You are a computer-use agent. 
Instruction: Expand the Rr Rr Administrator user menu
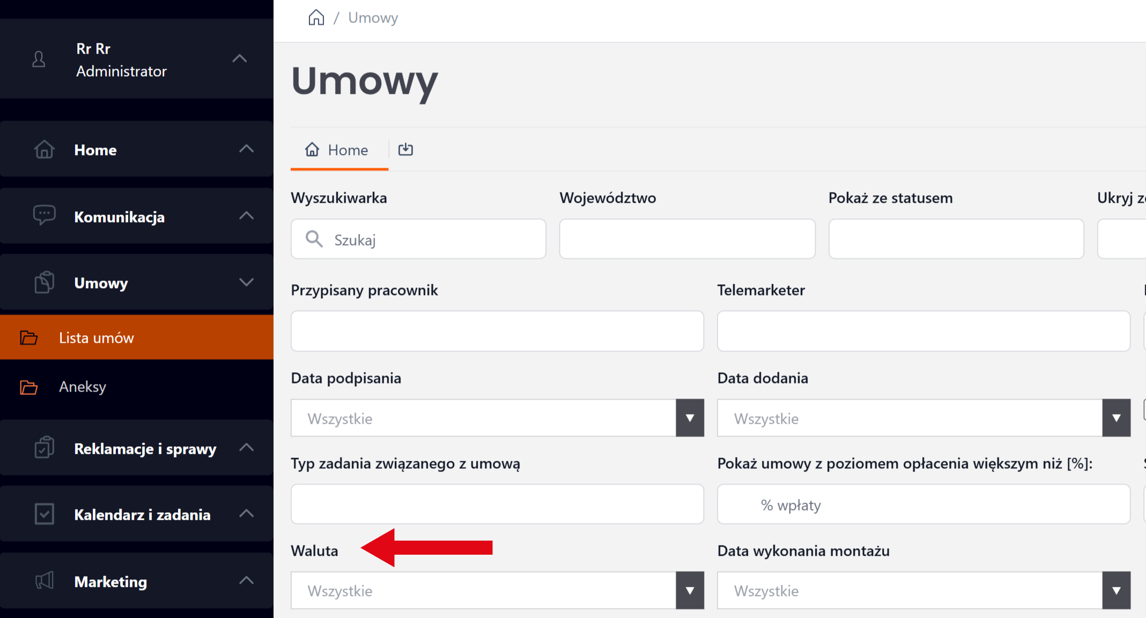pyautogui.click(x=240, y=58)
